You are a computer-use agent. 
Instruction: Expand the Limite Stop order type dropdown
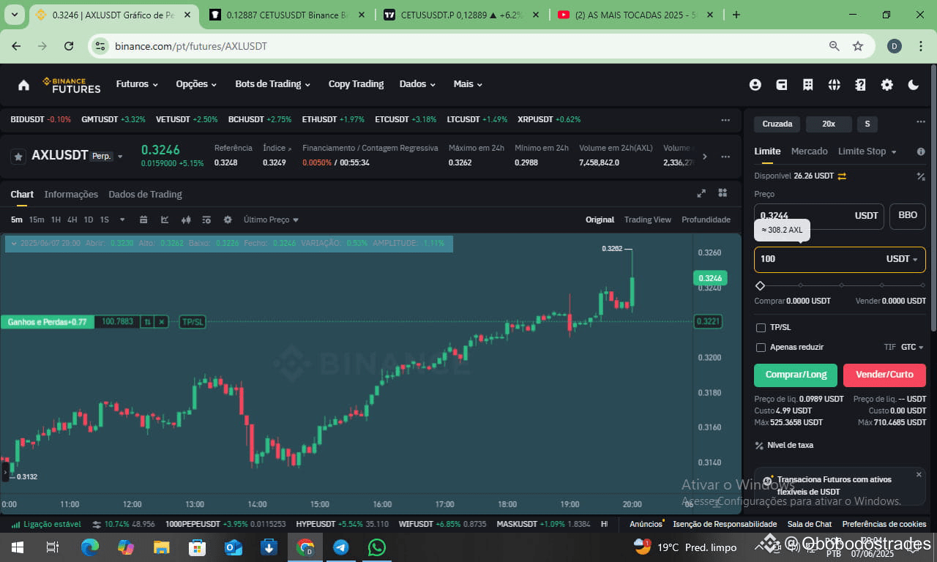pos(867,151)
